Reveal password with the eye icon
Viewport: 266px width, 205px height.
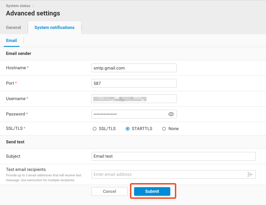171,114
